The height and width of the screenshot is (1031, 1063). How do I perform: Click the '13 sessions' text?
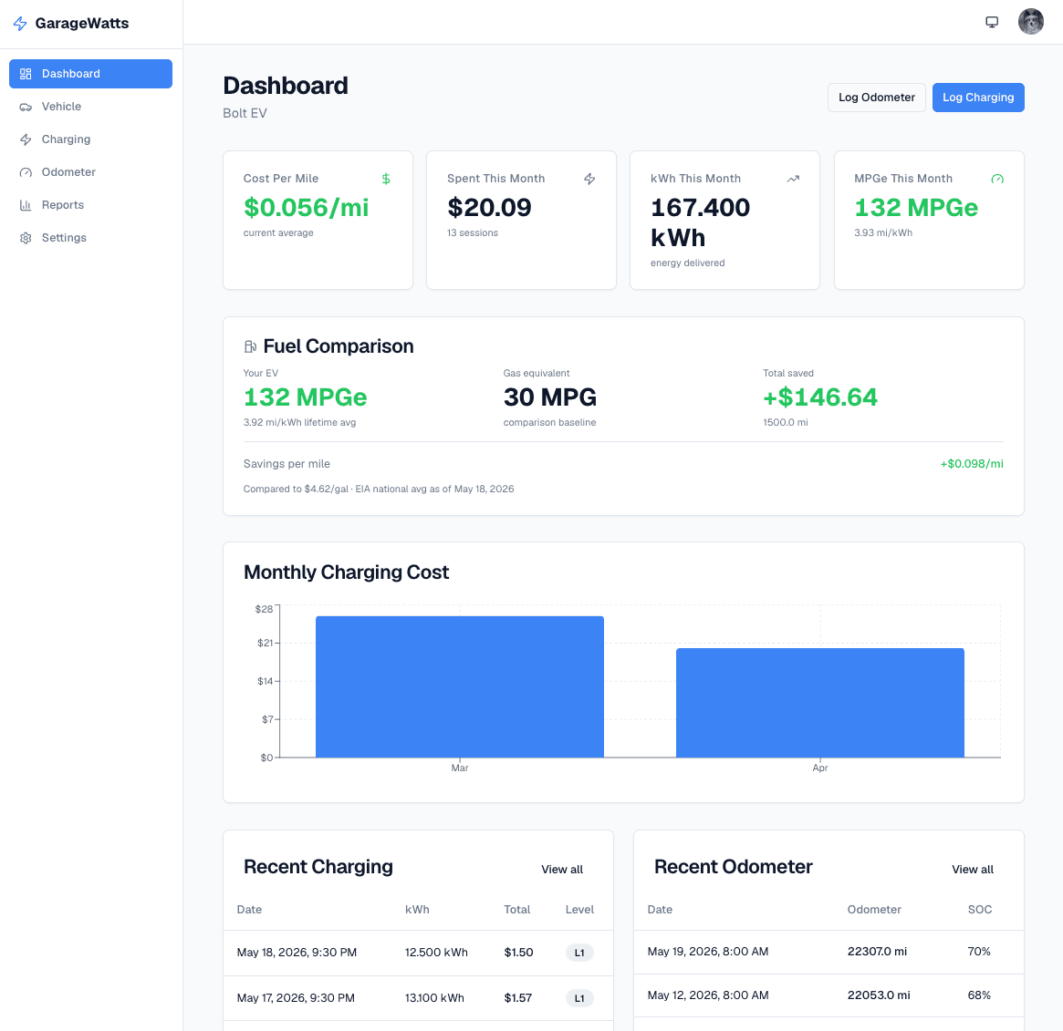(473, 233)
